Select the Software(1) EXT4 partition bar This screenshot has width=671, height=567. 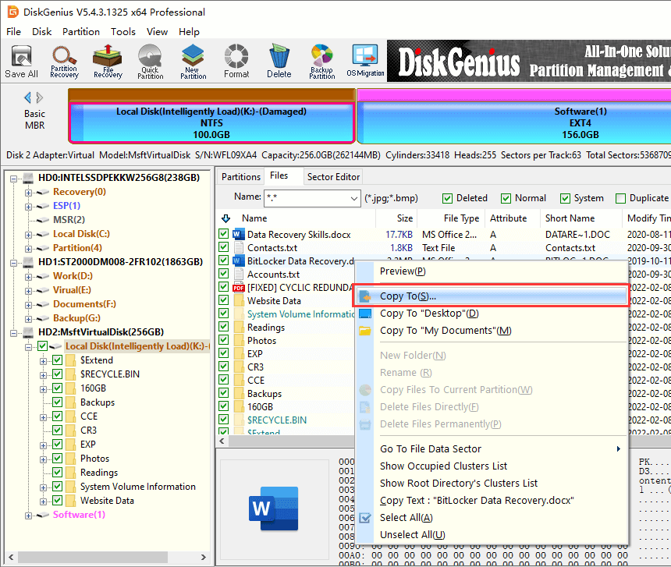coord(513,122)
